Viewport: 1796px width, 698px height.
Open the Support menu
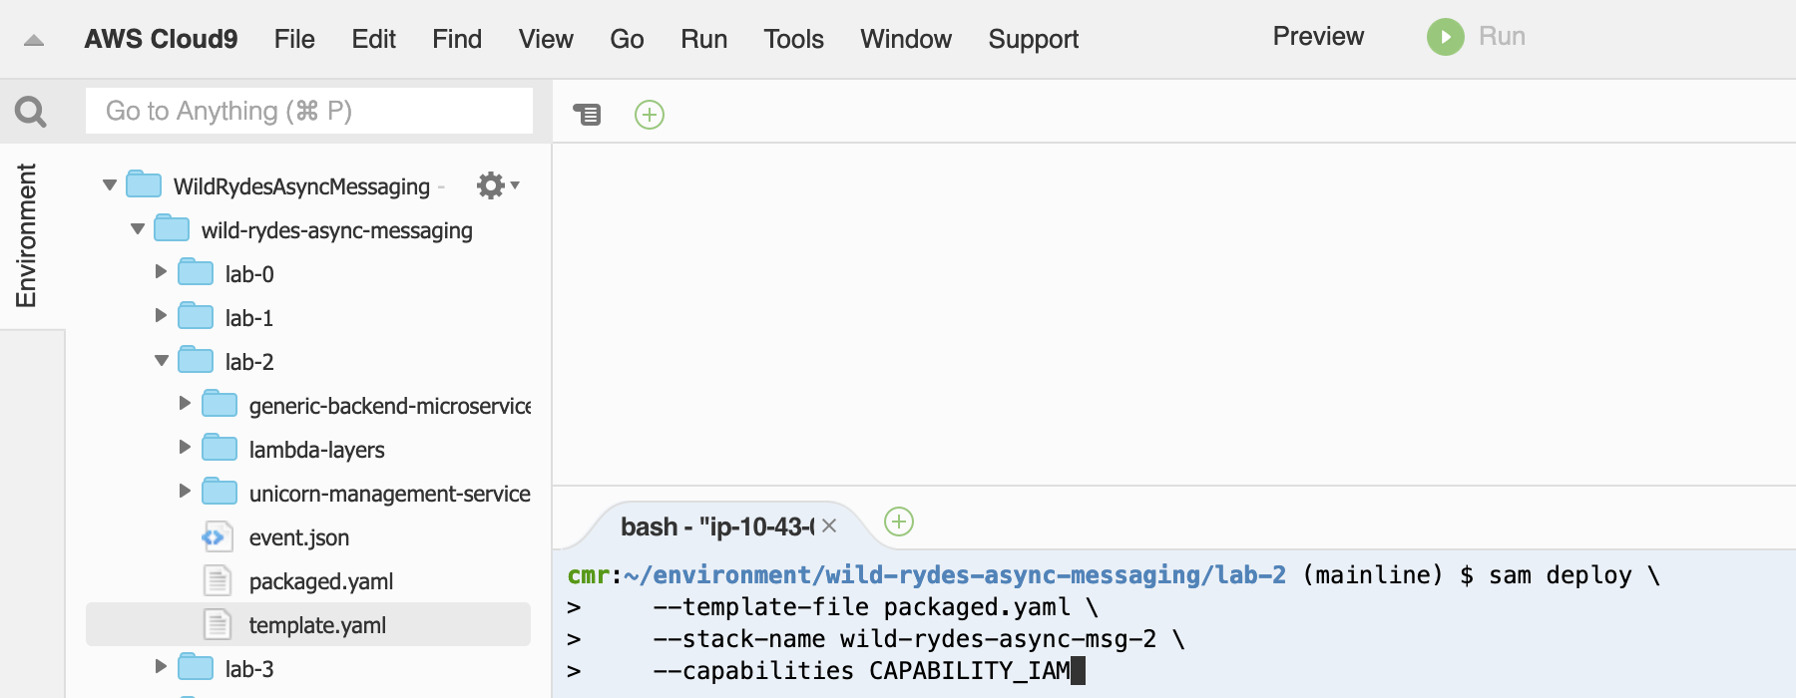coord(1034,39)
